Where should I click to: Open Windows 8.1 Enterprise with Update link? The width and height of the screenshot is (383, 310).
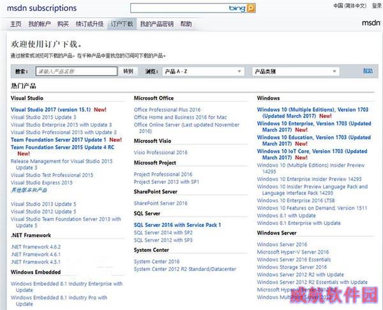(299, 223)
